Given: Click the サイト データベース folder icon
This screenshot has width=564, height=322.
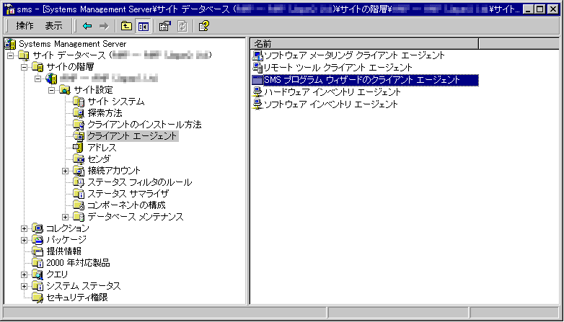Looking at the screenshot, I should (x=24, y=55).
